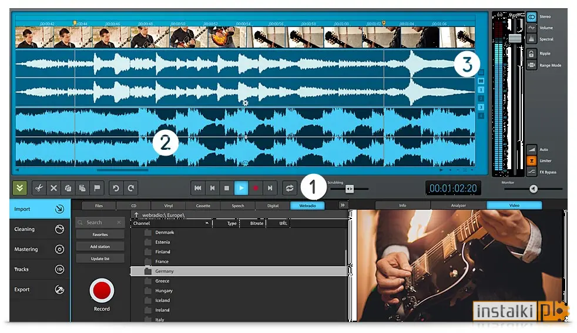Screen dimensions: 577x333
Task: Go up one folder level arrow
Action: (136, 215)
